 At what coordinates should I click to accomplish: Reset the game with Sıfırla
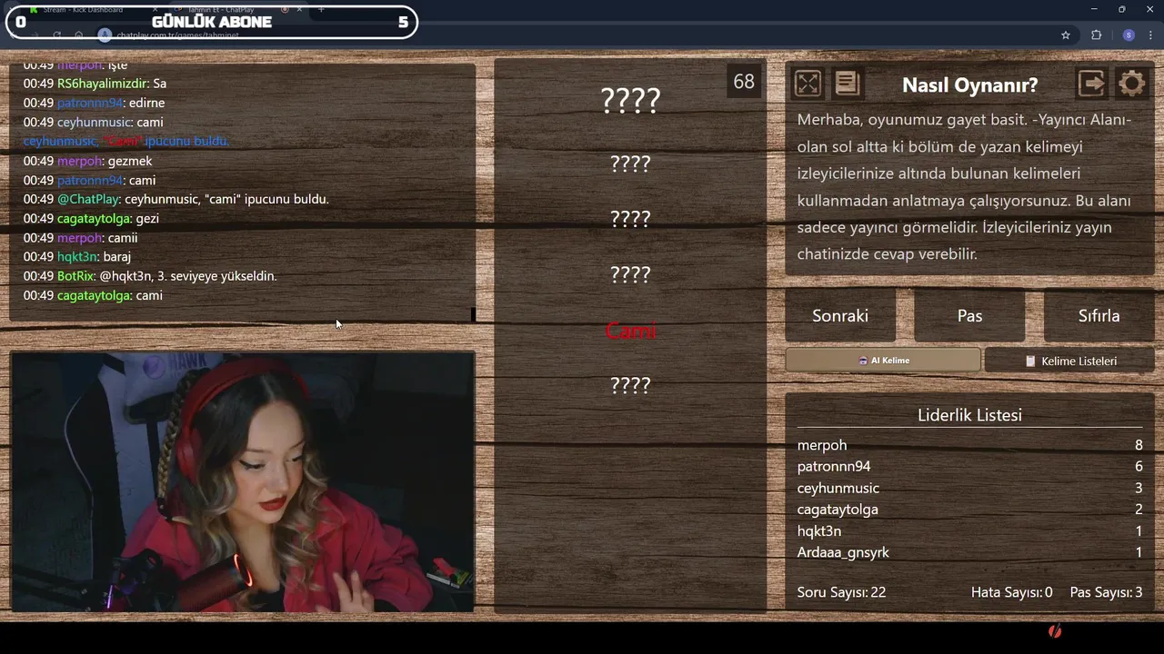coord(1099,315)
